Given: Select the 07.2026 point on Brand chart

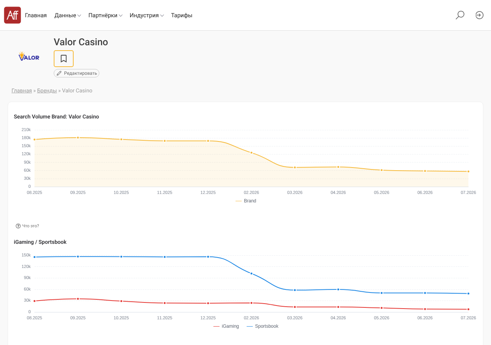Looking at the screenshot, I should pyautogui.click(x=468, y=171).
